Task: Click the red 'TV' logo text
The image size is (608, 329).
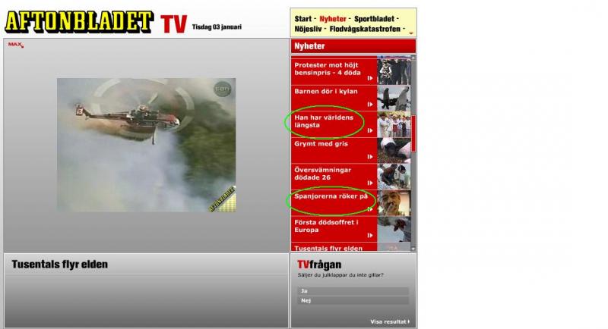Action: coord(174,24)
